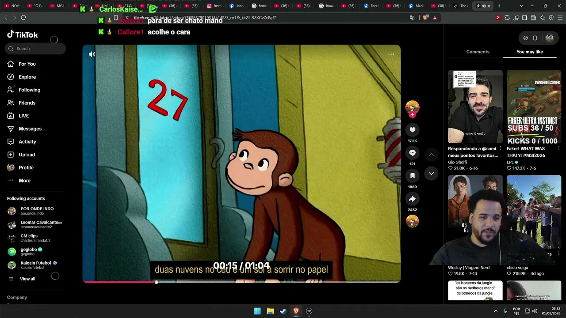Go to the previous video with up chevron
Viewport: 566px width, 318px height.
point(431,155)
